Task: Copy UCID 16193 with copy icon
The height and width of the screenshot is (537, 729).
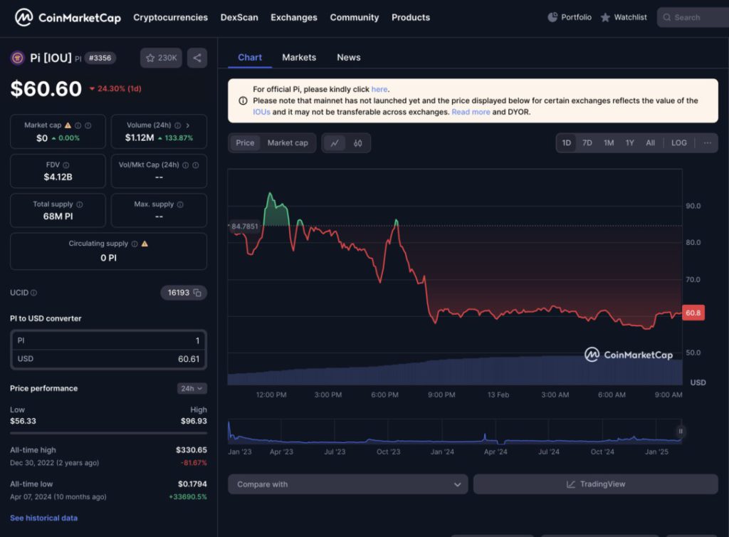Action: tap(197, 293)
